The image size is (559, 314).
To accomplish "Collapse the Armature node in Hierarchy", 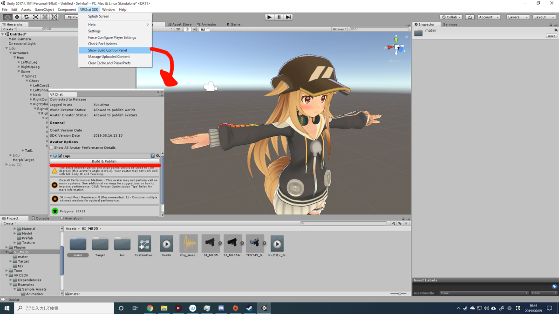I will pyautogui.click(x=11, y=53).
